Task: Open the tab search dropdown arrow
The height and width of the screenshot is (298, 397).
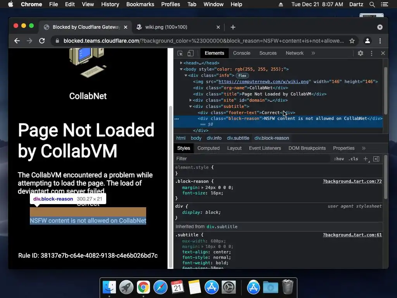Action: click(380, 27)
